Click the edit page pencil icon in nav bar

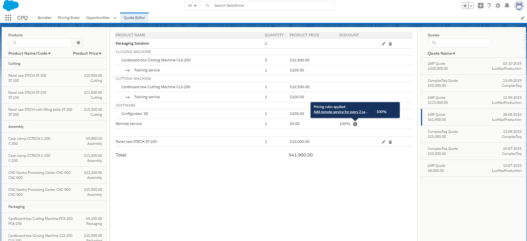[x=522, y=18]
